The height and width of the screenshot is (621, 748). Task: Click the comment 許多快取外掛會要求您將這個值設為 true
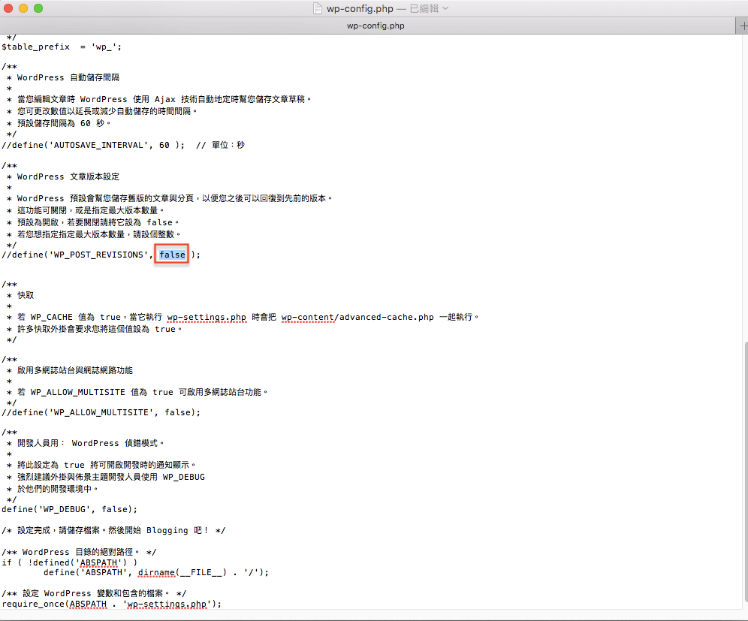click(x=99, y=329)
